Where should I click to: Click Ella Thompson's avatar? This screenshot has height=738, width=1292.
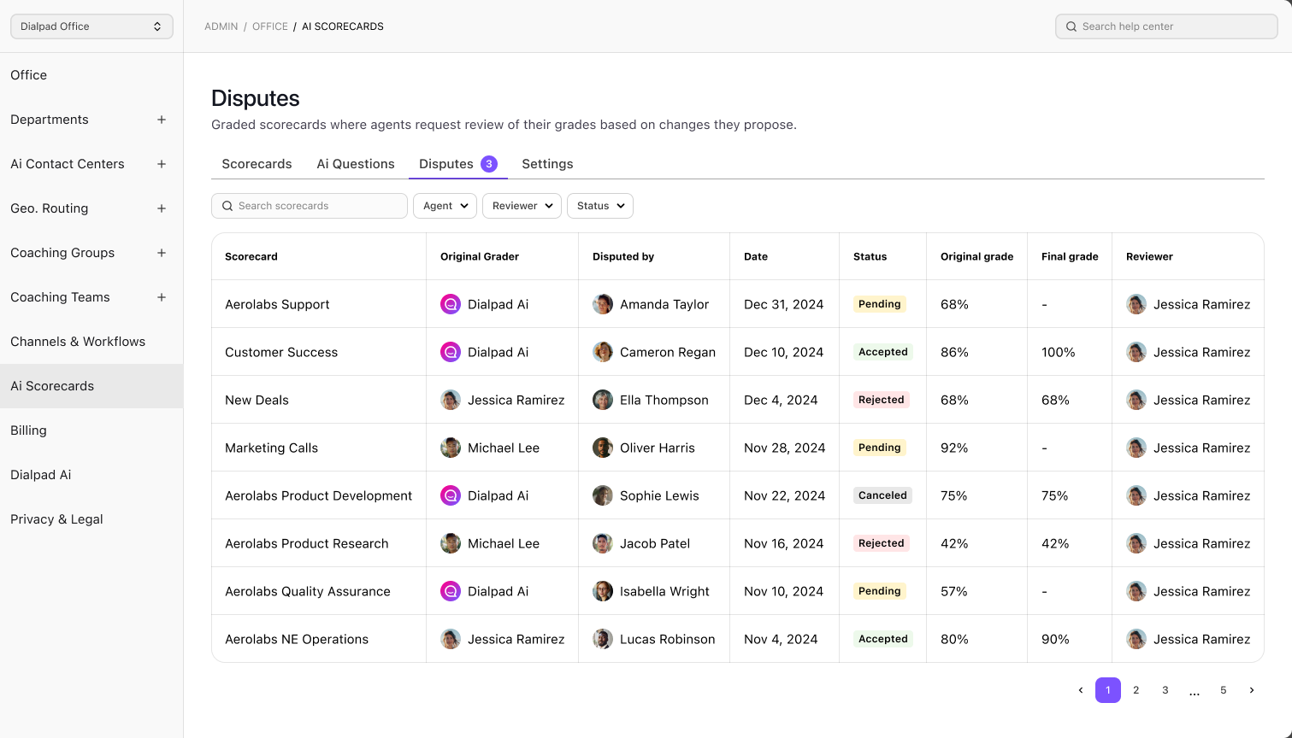pos(603,400)
